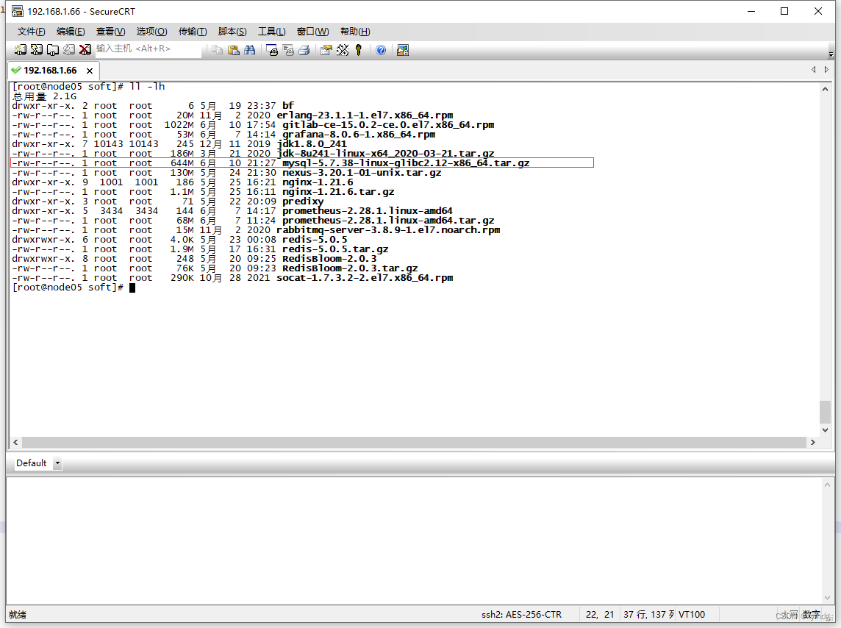The image size is (841, 628).
Task: Click the toolbar overflow options arrow
Action: coord(831,54)
